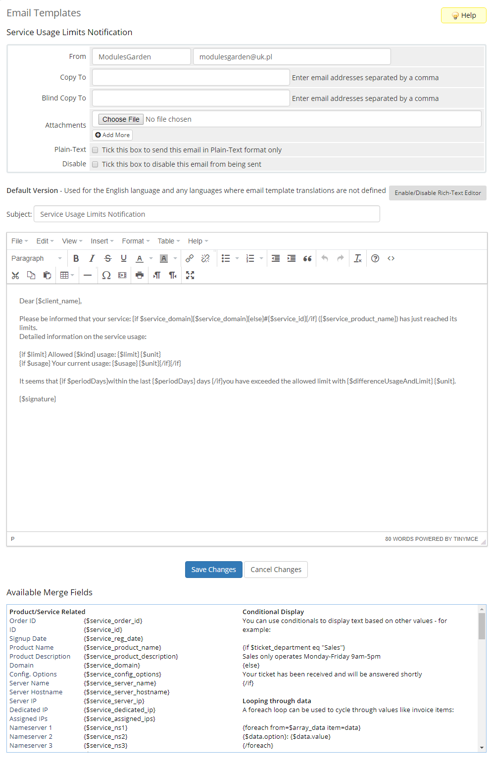Click Cancel Changes
This screenshot has width=490, height=767.
276,570
